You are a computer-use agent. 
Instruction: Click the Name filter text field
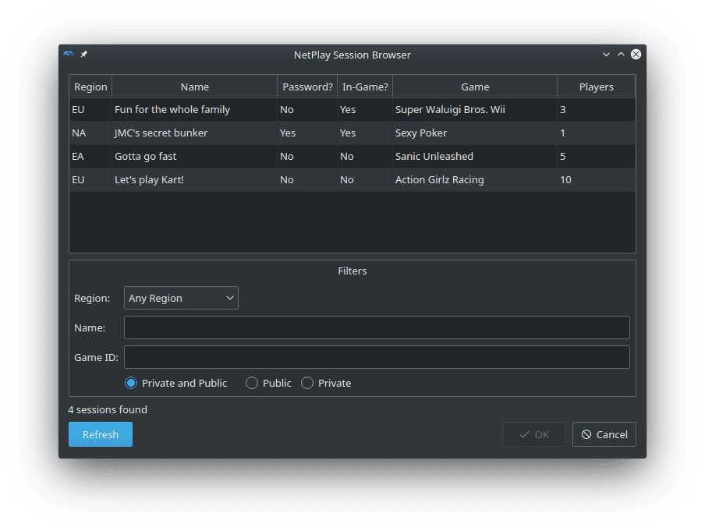377,327
